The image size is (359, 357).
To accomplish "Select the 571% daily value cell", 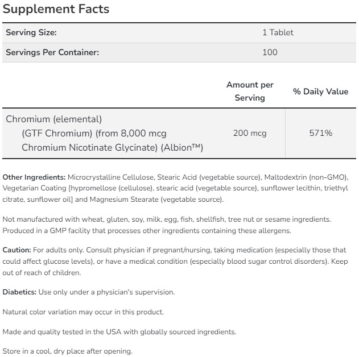I will tap(320, 133).
